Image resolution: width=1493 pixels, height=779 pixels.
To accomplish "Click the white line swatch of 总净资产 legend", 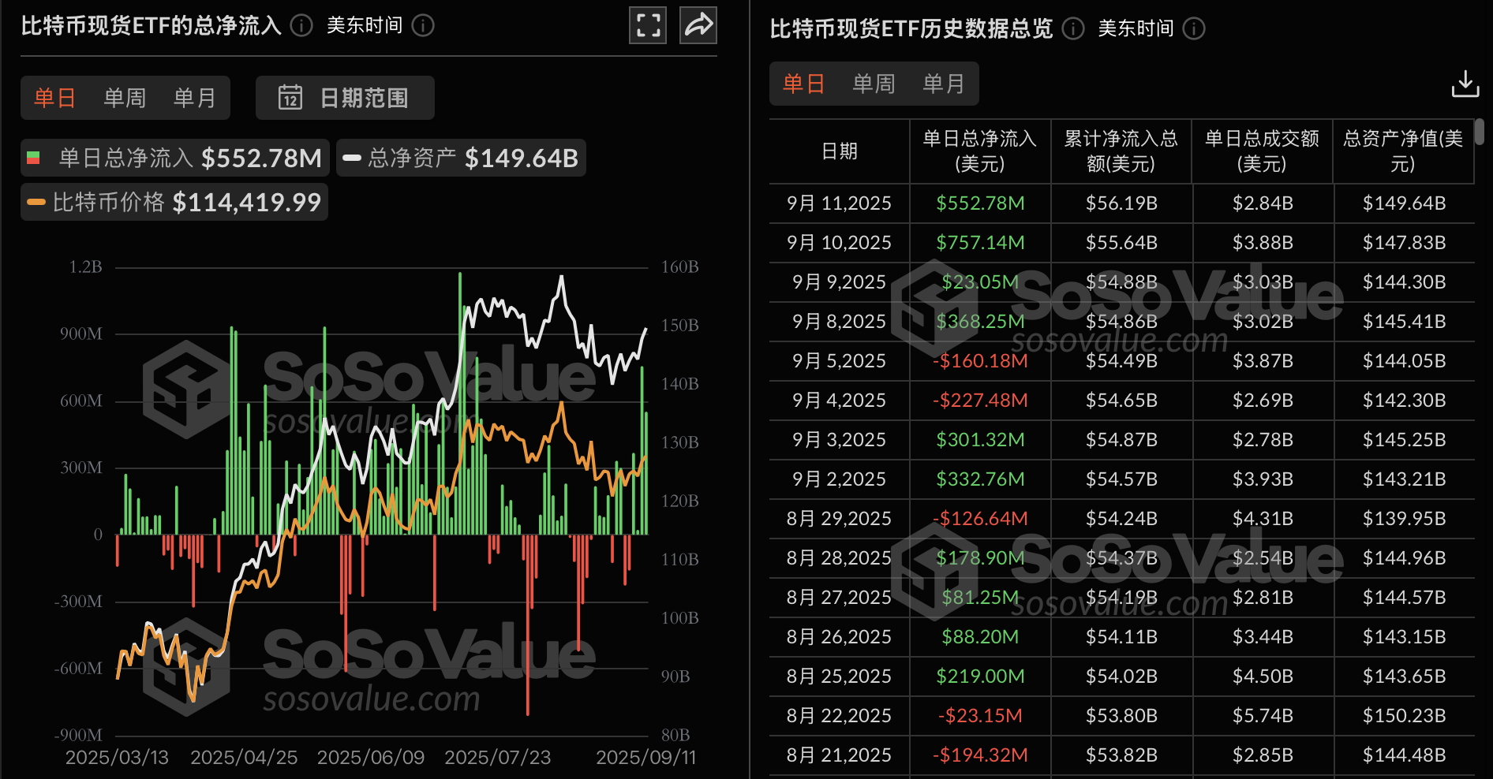I will coord(352,158).
